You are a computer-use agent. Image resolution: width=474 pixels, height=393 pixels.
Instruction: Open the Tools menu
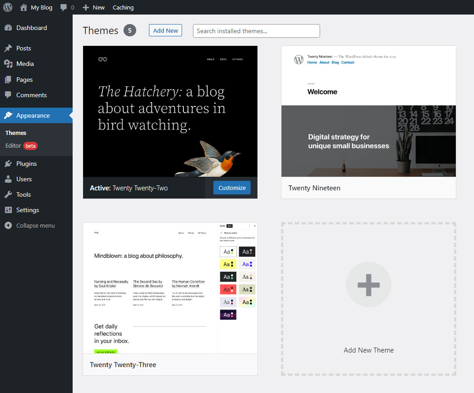pos(36,194)
